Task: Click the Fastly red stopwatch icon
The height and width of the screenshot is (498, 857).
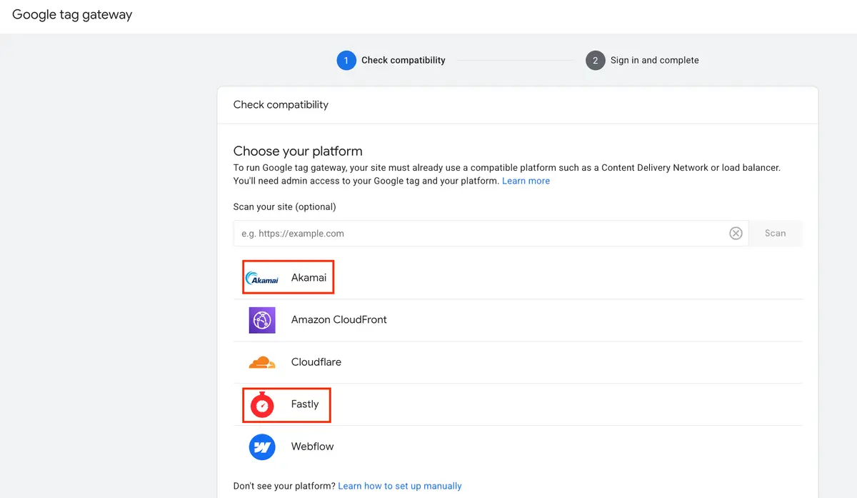Action: (x=262, y=404)
